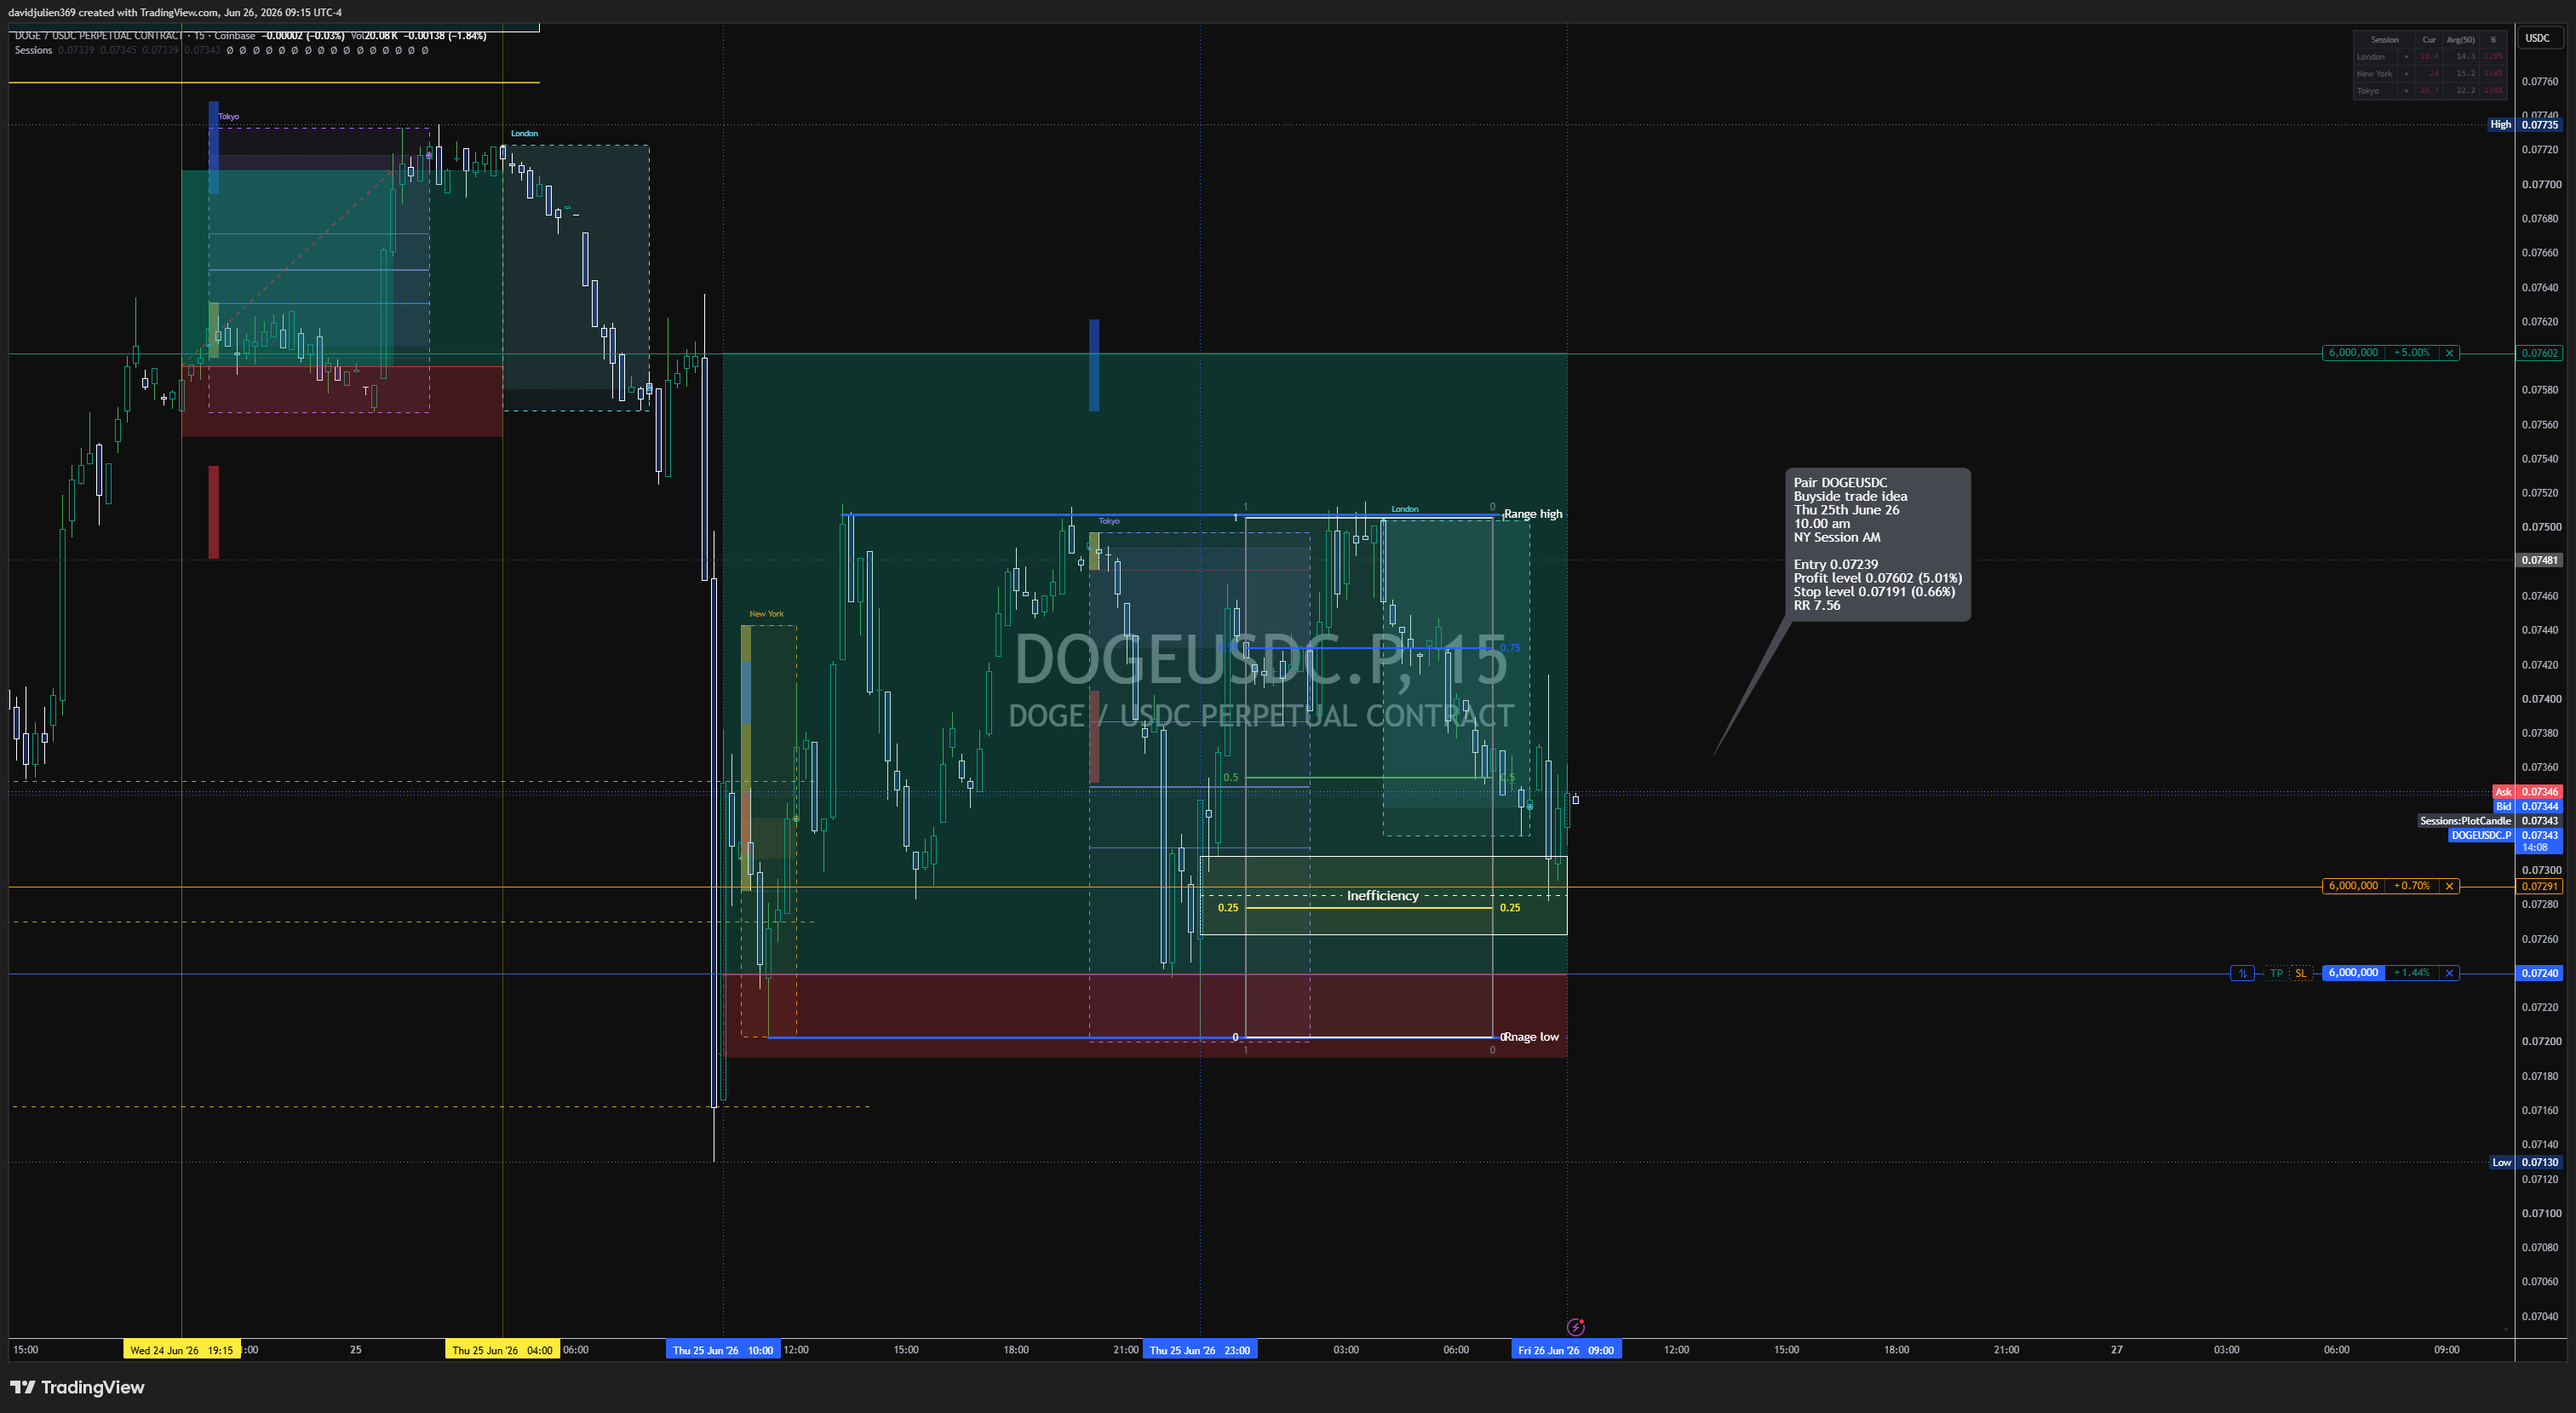Click the Bid 0.07344 price label
The height and width of the screenshot is (1413, 2576).
pos(2527,806)
